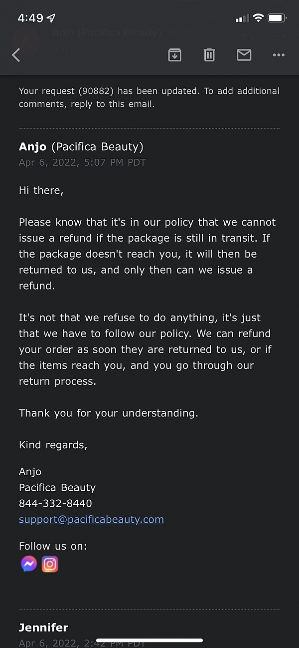The width and height of the screenshot is (299, 648).
Task: Go back using the left chevron
Action: (16, 55)
